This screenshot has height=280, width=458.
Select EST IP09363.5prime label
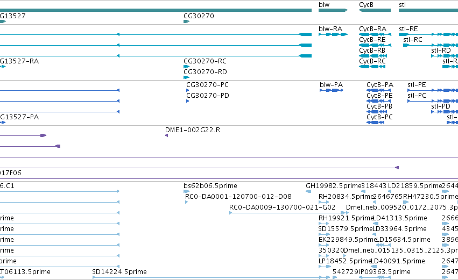pyautogui.click(x=385, y=272)
